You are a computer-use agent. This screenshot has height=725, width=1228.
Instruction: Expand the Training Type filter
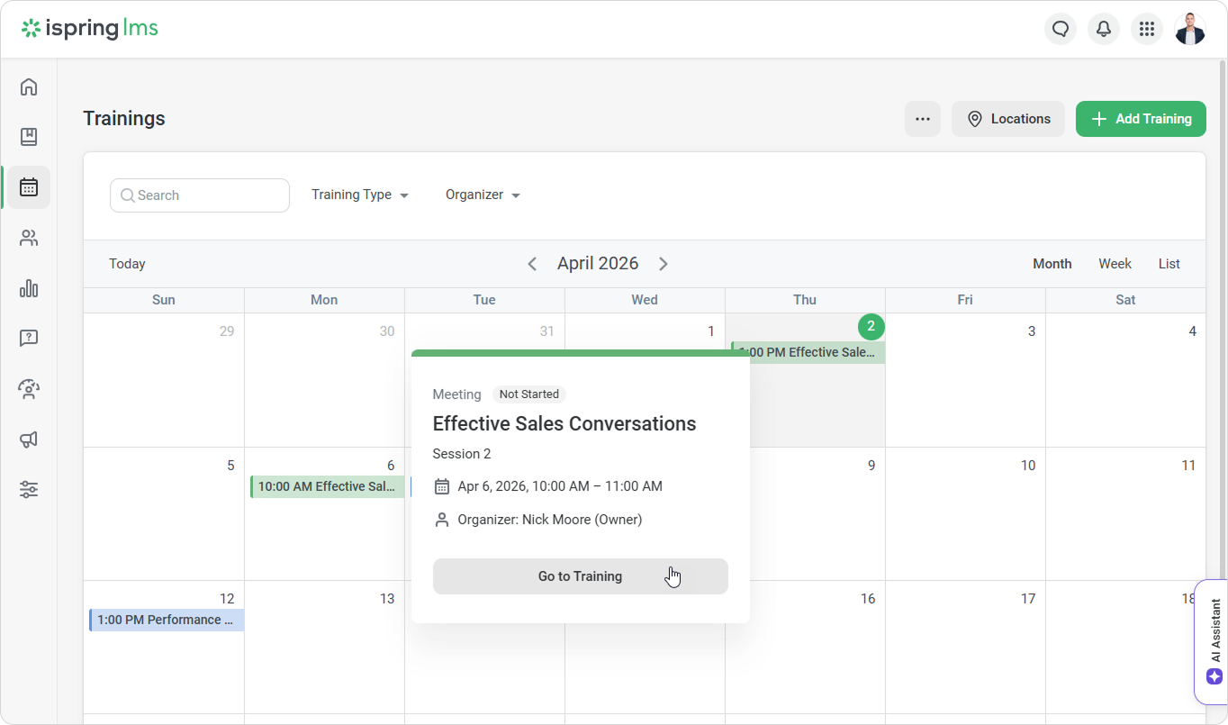(x=360, y=195)
